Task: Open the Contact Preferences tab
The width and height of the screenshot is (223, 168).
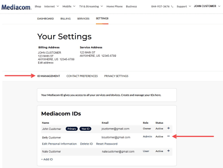Action: pyautogui.click(x=82, y=76)
